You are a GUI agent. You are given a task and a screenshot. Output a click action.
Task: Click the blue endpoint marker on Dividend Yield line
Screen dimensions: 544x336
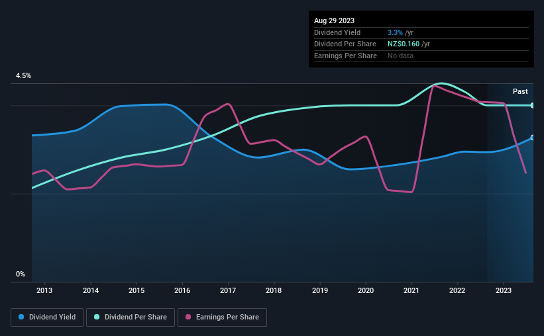click(x=532, y=138)
